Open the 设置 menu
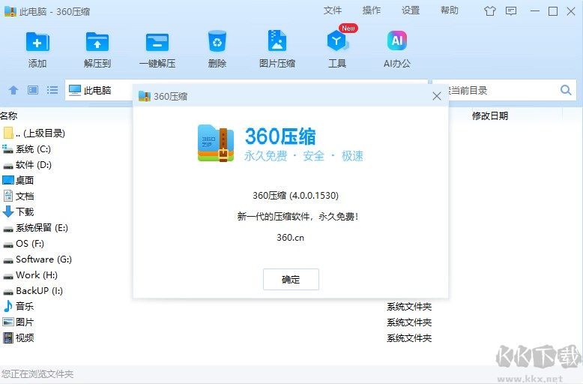 pyautogui.click(x=411, y=10)
